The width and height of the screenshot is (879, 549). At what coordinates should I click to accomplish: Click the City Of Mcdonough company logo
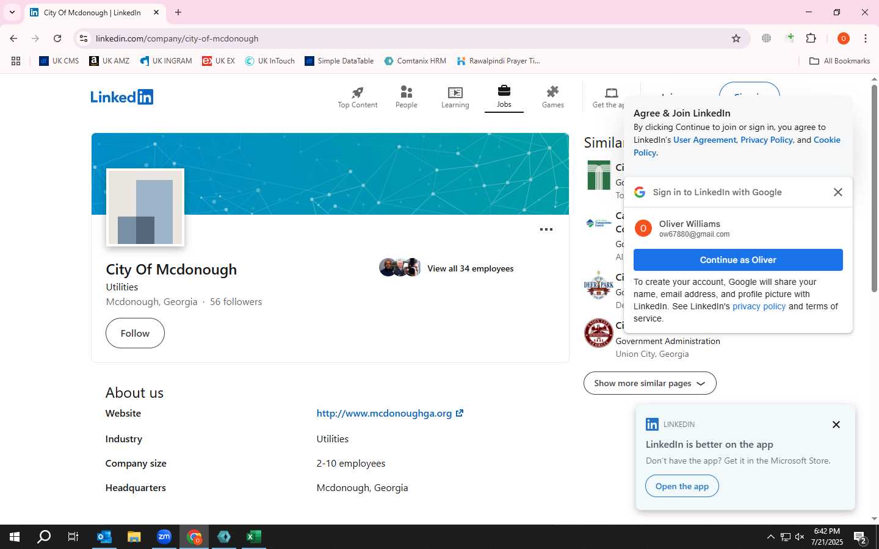(145, 207)
